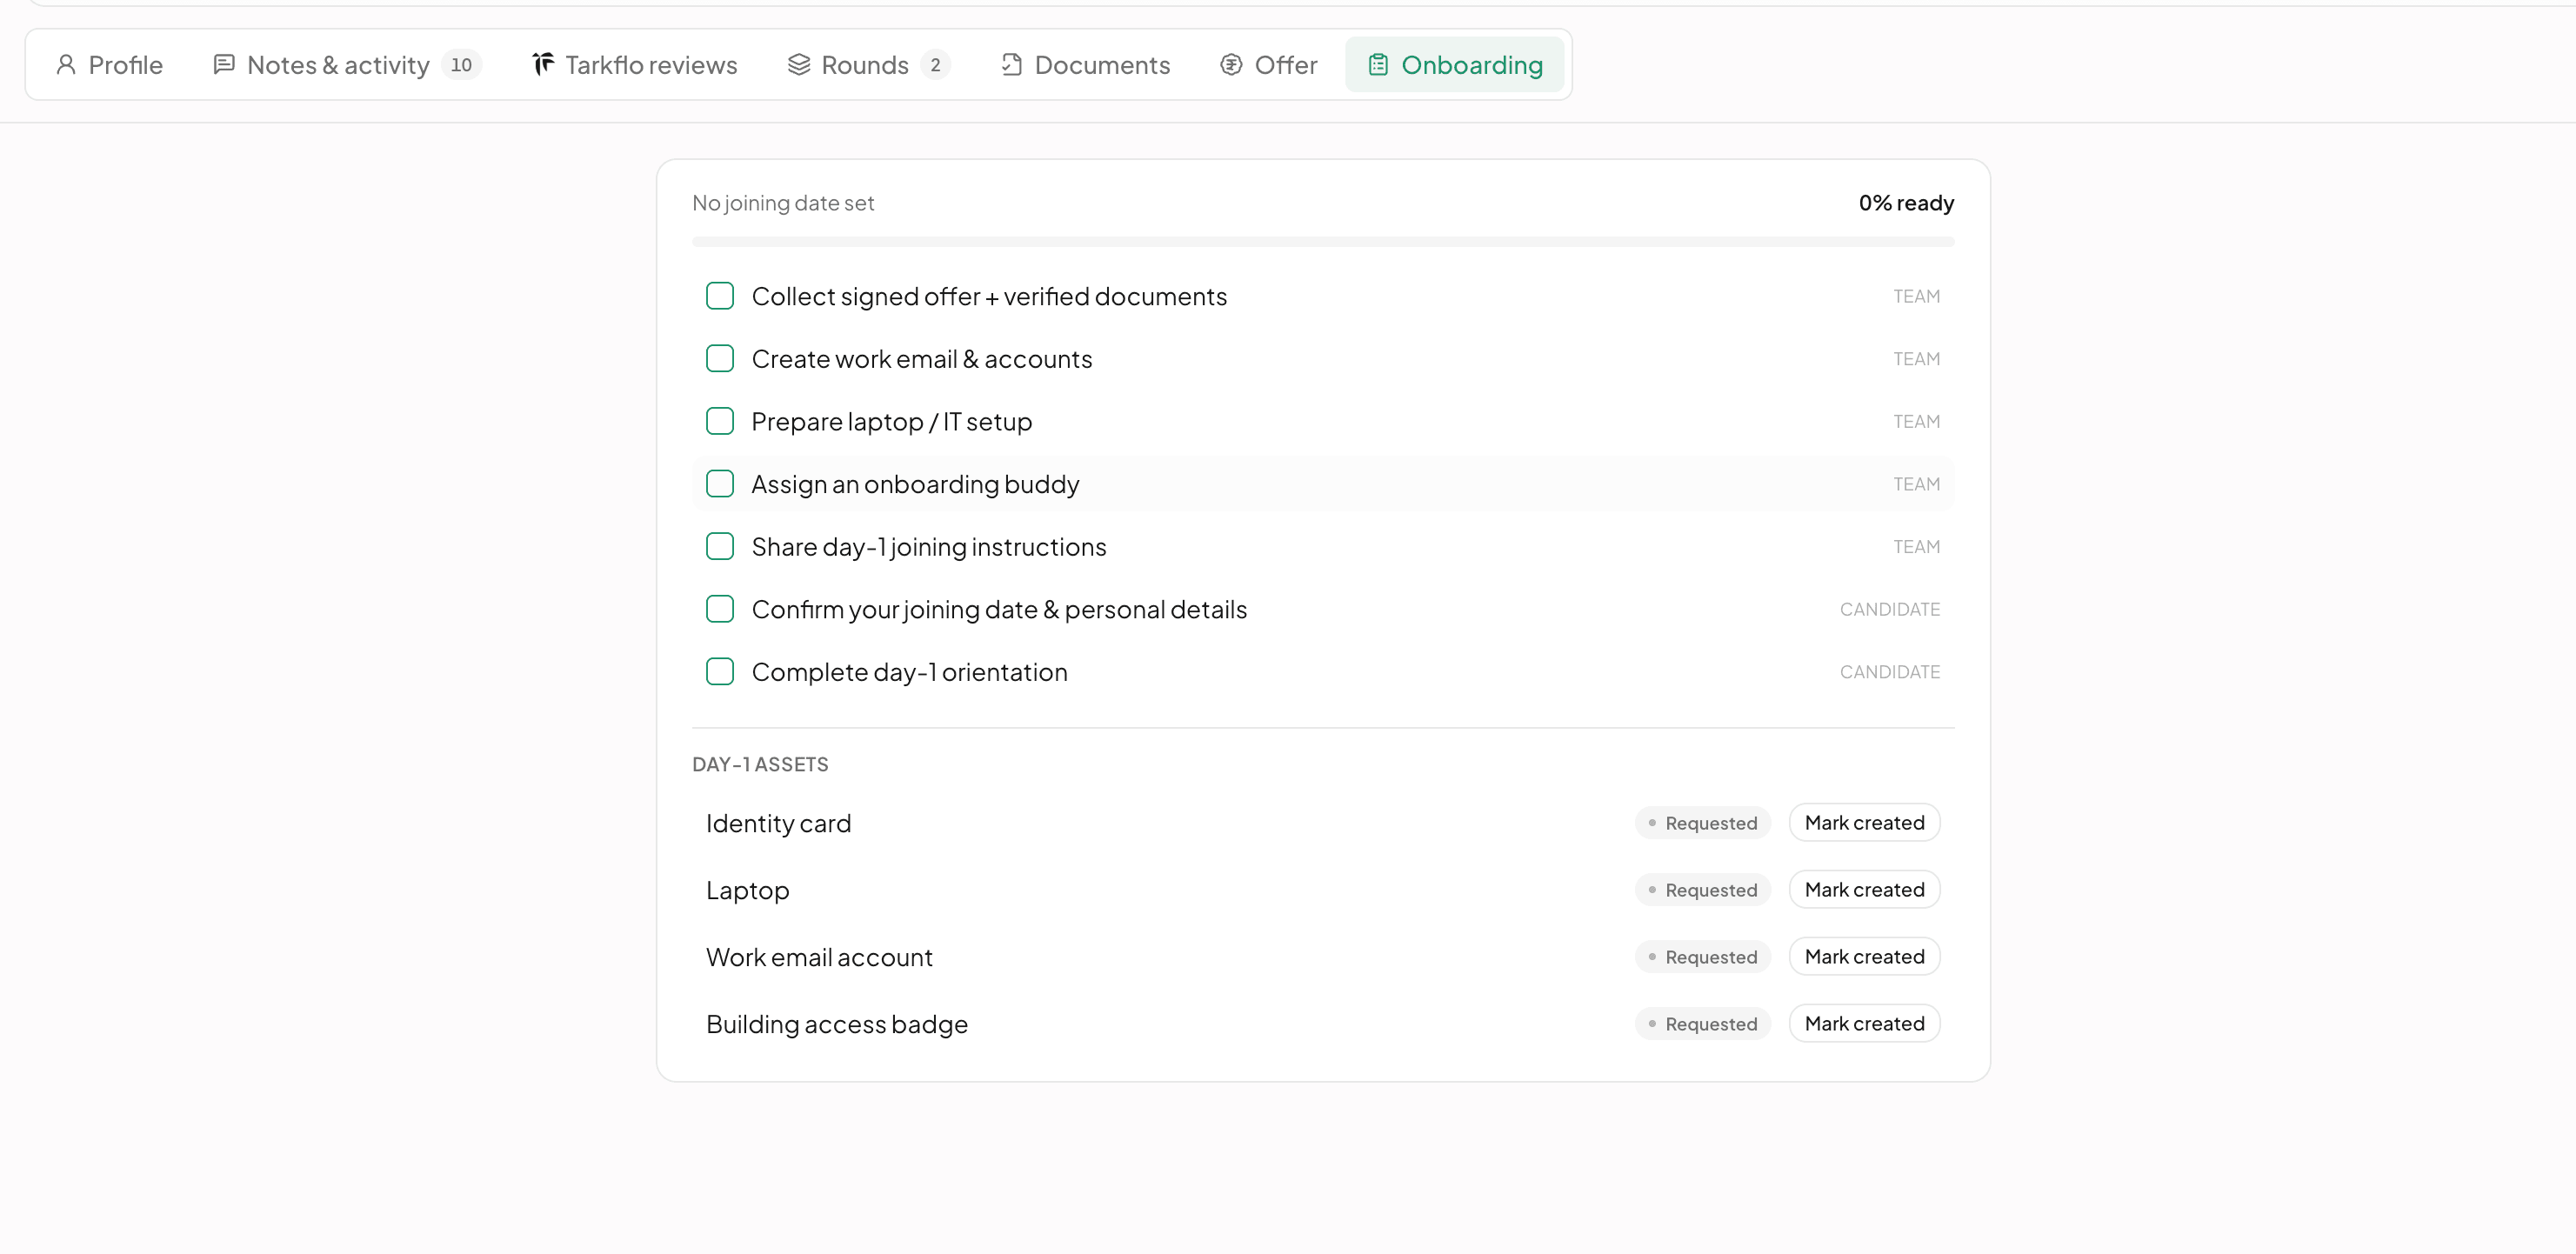Click 'Identity card' asset name
2576x1254 pixels.
[778, 823]
